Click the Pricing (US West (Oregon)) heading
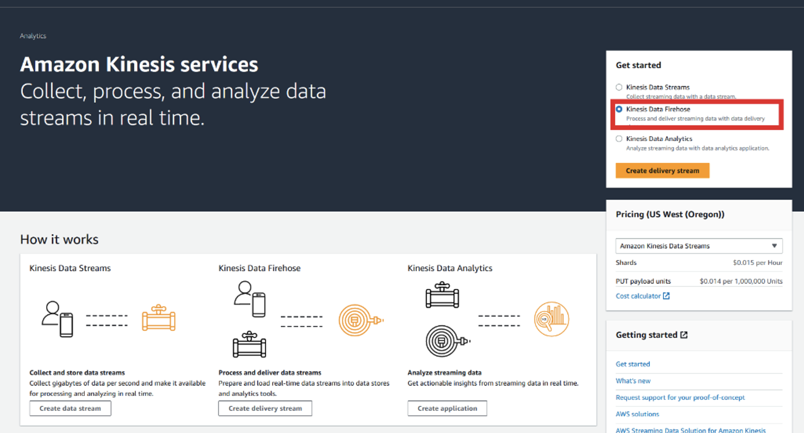Viewport: 804px width, 433px height. pos(670,214)
